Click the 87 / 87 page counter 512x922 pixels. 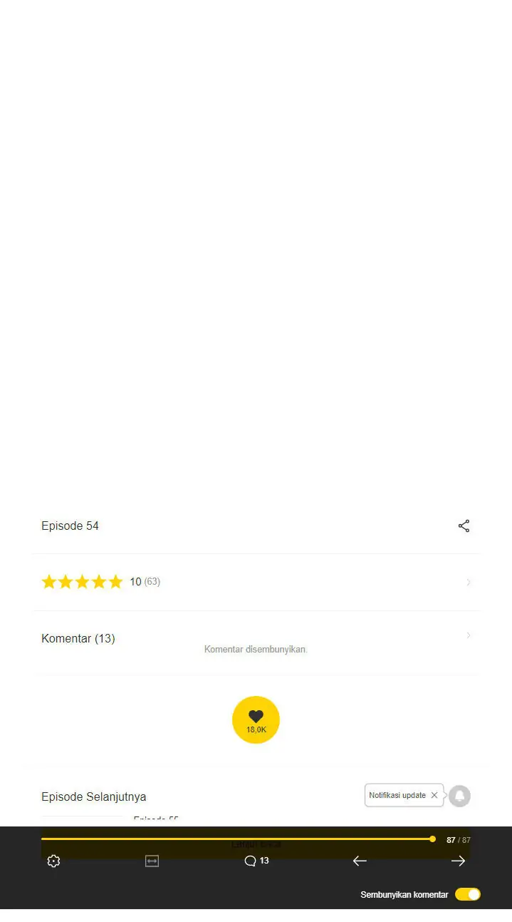pyautogui.click(x=458, y=840)
